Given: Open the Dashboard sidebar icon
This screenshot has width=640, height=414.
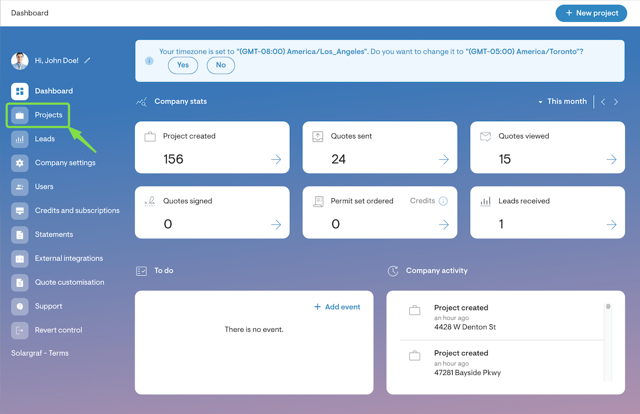Looking at the screenshot, I should pyautogui.click(x=18, y=91).
